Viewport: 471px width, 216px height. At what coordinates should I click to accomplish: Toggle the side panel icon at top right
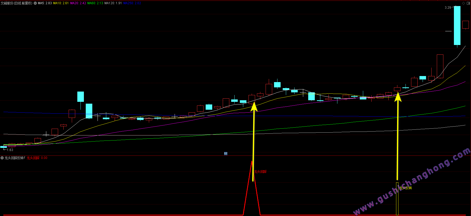click(468, 3)
